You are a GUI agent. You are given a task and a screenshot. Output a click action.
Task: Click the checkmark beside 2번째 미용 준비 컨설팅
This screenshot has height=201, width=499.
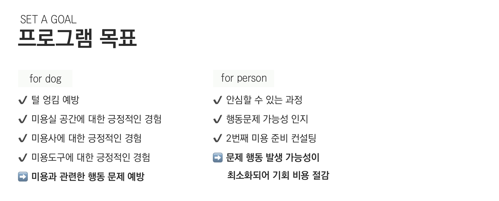tap(218, 138)
